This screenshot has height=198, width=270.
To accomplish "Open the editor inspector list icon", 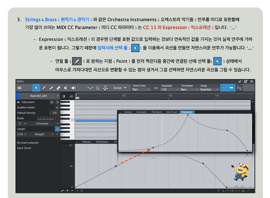I will [x=19, y=88].
